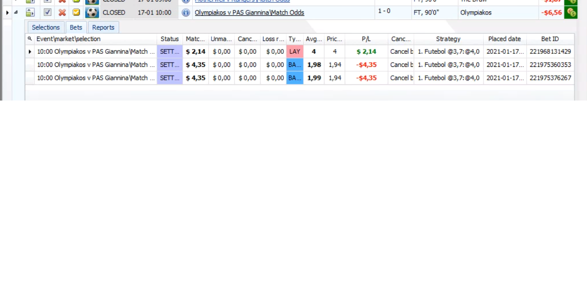
Task: Click the search magnifier icon in the bets grid header
Action: tap(30, 39)
